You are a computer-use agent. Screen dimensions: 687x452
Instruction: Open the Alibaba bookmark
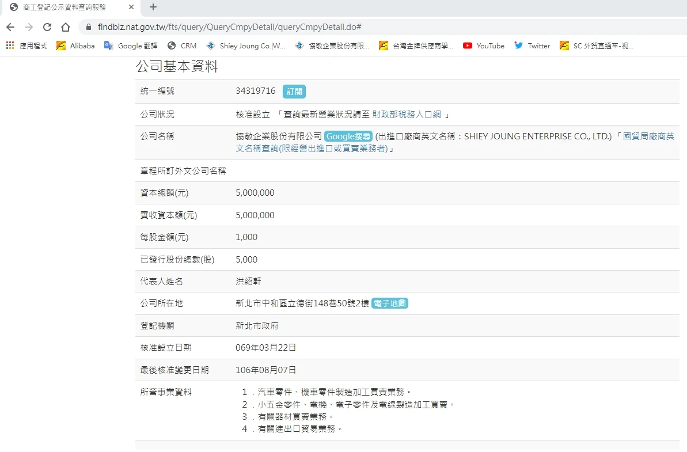coord(75,45)
